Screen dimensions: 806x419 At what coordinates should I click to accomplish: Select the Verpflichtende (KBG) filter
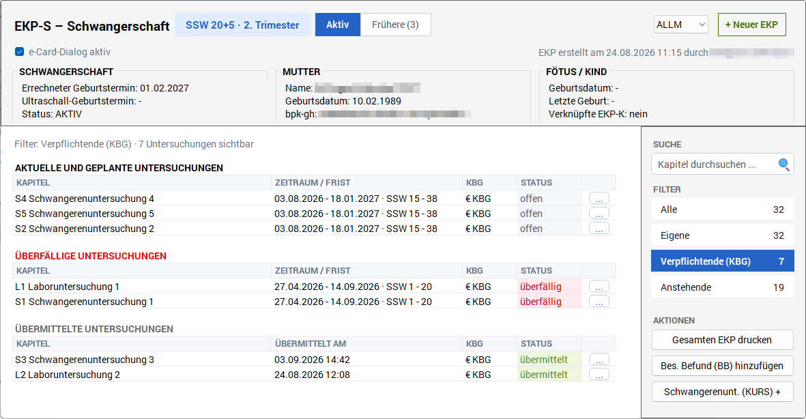722,261
